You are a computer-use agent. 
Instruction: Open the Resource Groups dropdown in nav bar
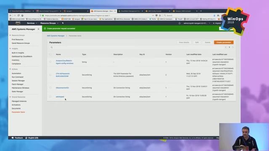point(49,23)
